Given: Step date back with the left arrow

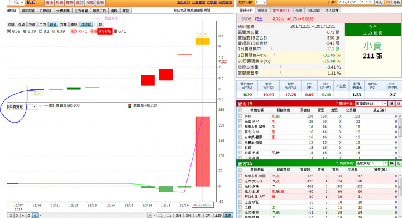Looking at the screenshot, I should point(367,2).
